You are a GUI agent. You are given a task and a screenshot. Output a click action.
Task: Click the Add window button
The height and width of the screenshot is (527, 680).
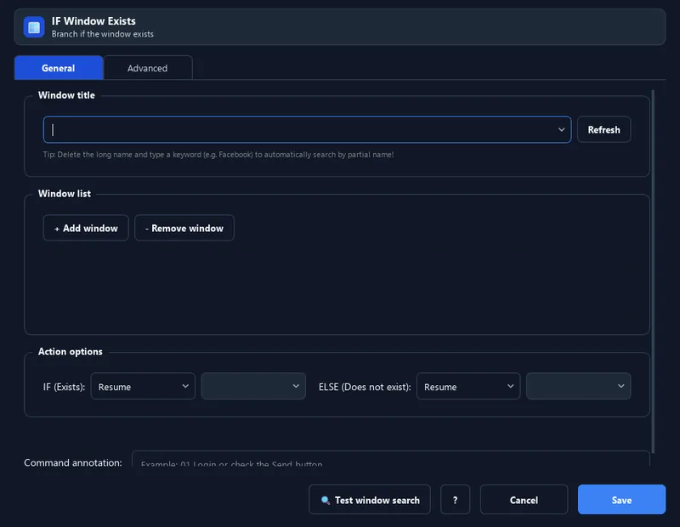[86, 228]
